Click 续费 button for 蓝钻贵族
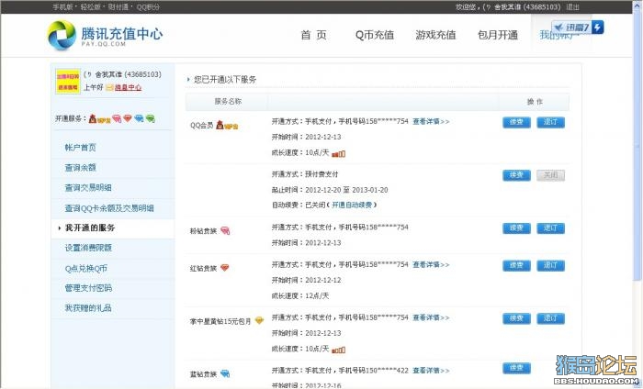Image resolution: width=643 pixels, height=389 pixels. click(516, 369)
